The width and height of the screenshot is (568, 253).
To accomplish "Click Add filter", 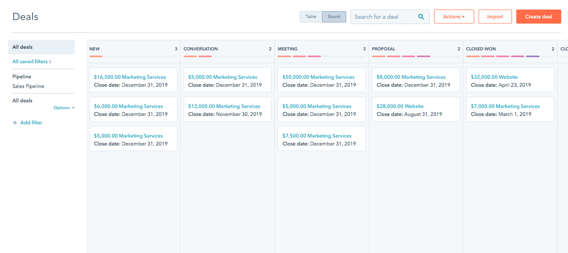I will coord(27,123).
